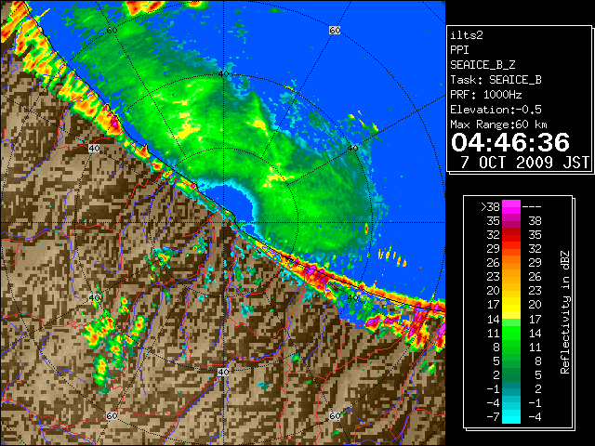Pick the dark green swatch beside 2
The image size is (595, 446).
pyautogui.click(x=511, y=374)
